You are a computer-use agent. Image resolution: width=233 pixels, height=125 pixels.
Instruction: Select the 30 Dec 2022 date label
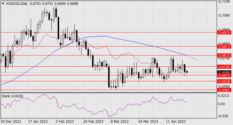[x=11, y=122]
